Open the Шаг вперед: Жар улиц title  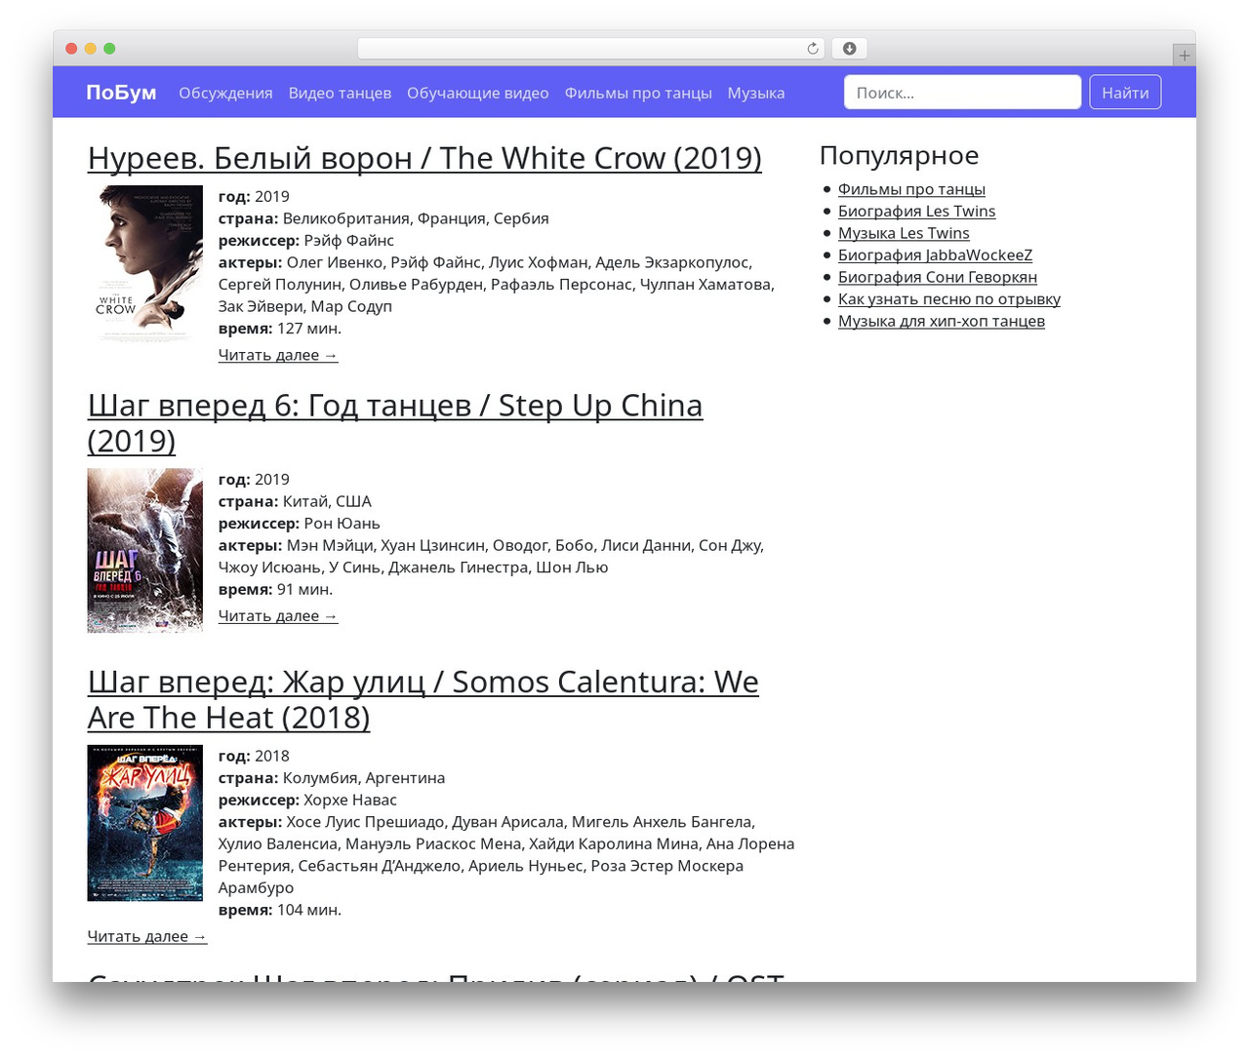(x=423, y=700)
